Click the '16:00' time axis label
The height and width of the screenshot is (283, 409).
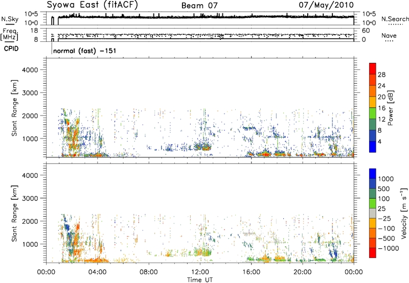coord(251,272)
